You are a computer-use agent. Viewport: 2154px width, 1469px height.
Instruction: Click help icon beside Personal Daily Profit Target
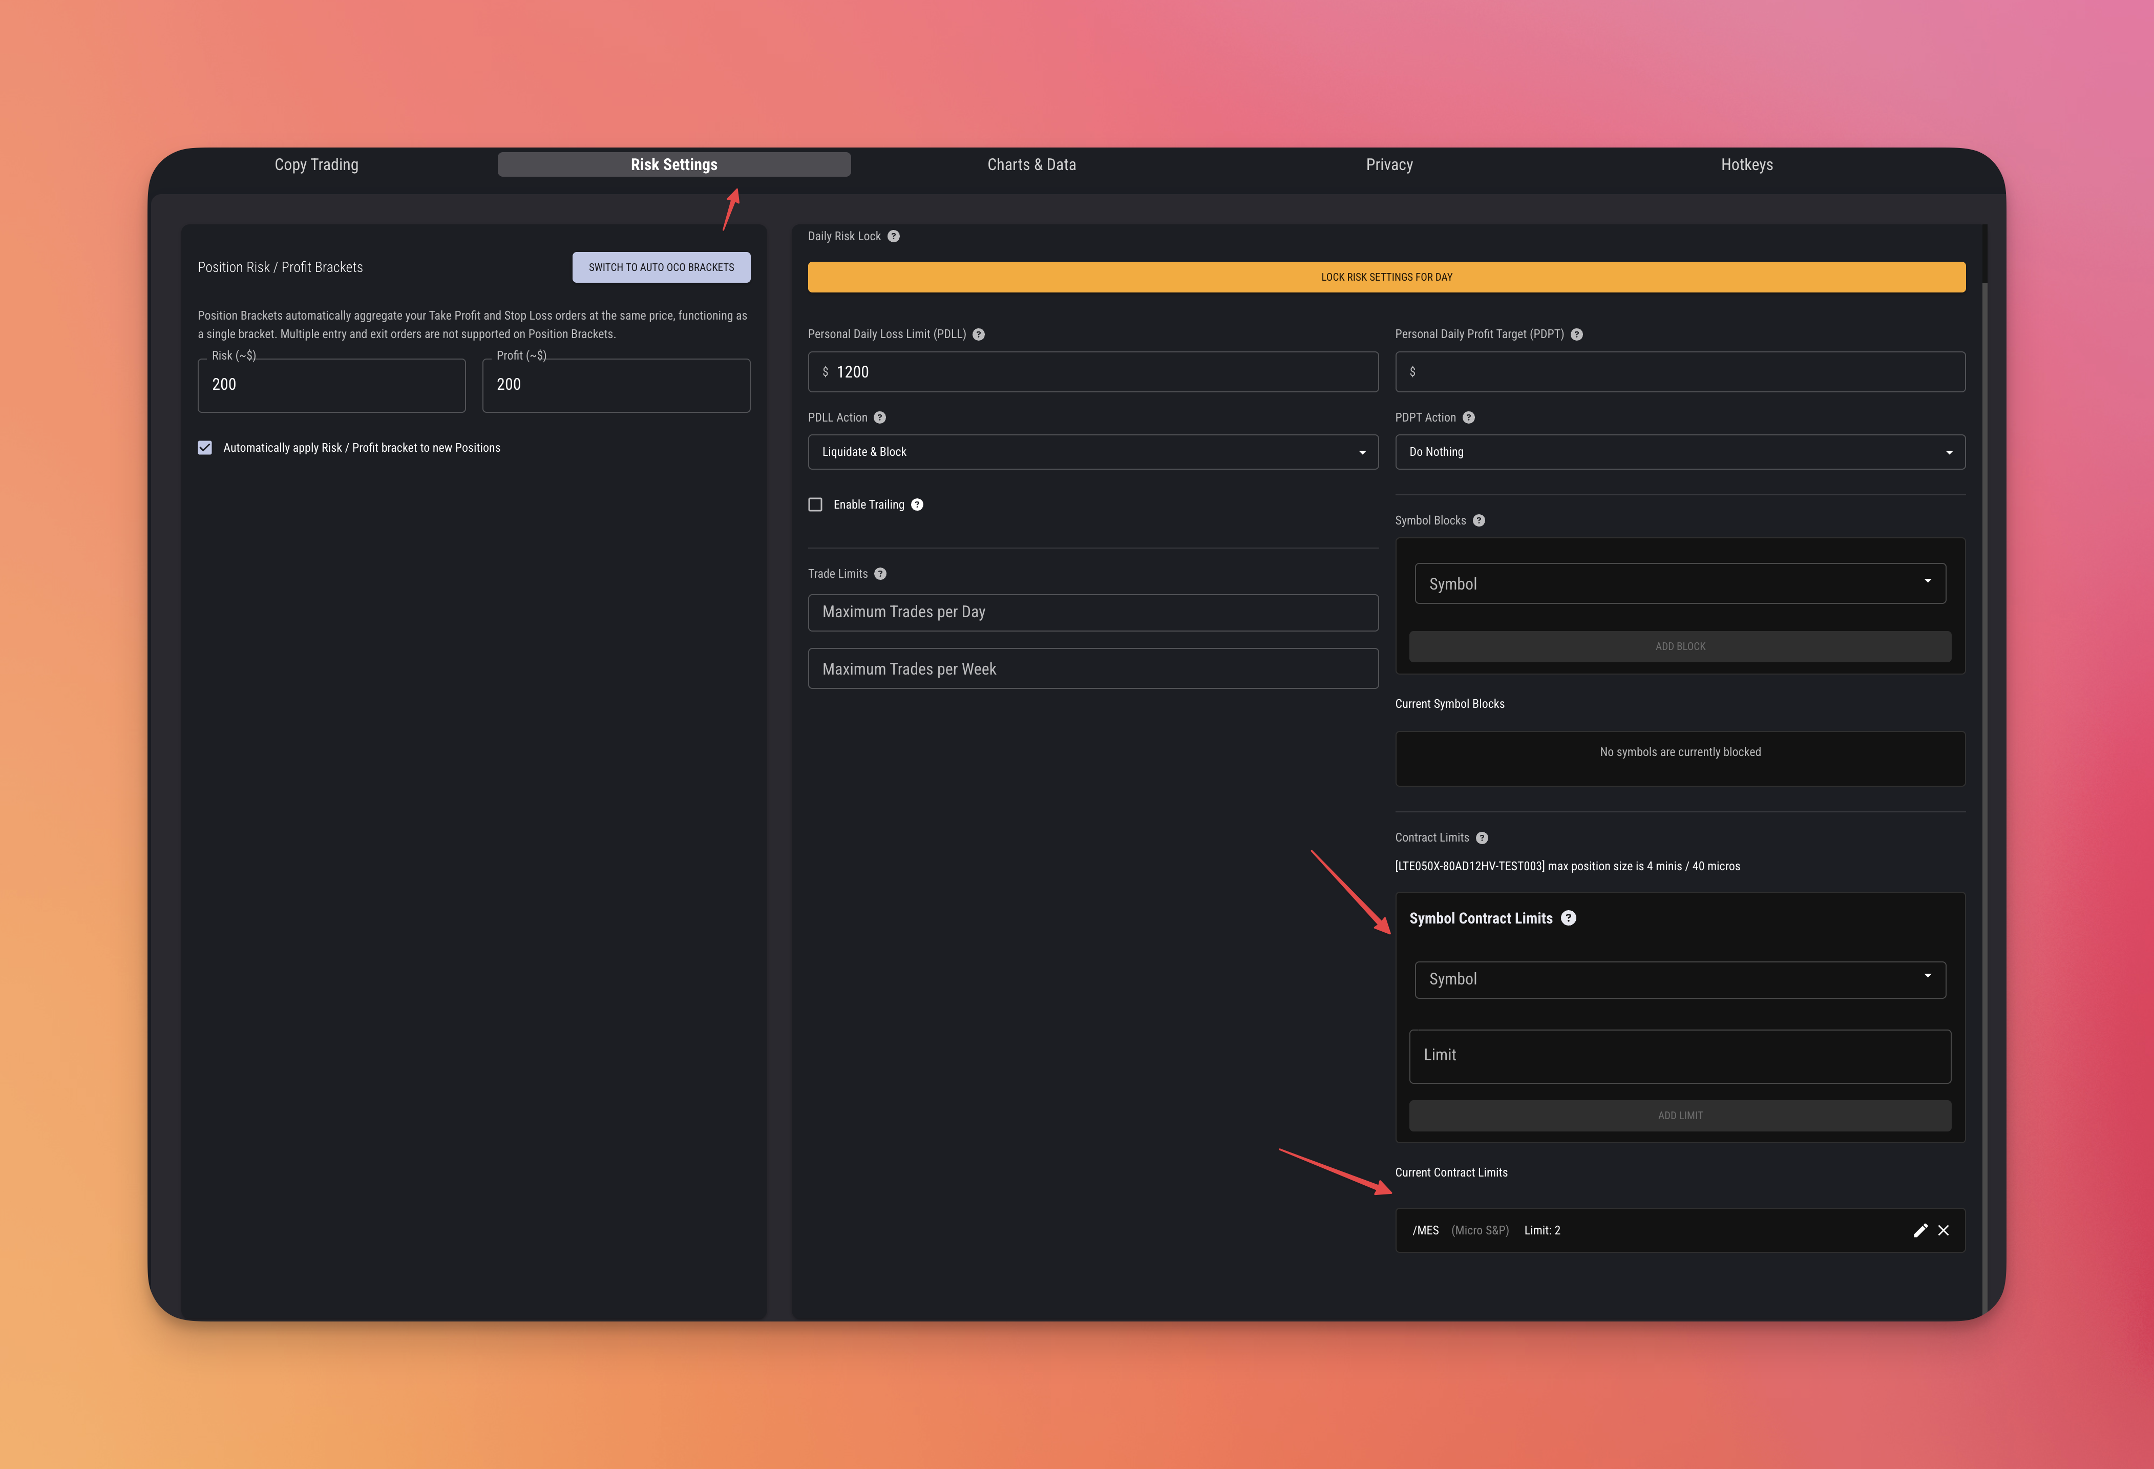pos(1576,334)
